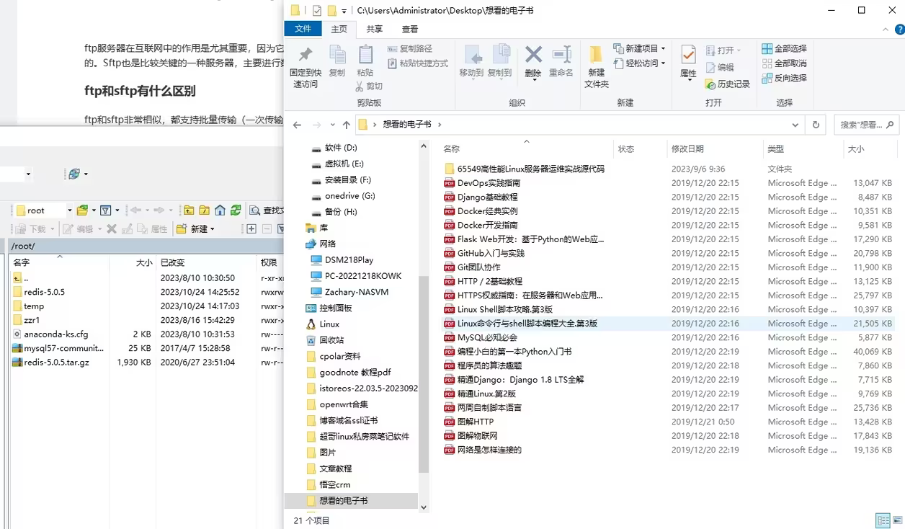Image resolution: width=905 pixels, height=529 pixels.
Task: Click Pin to Quick Access (固定到快速访问)
Action: (306, 66)
